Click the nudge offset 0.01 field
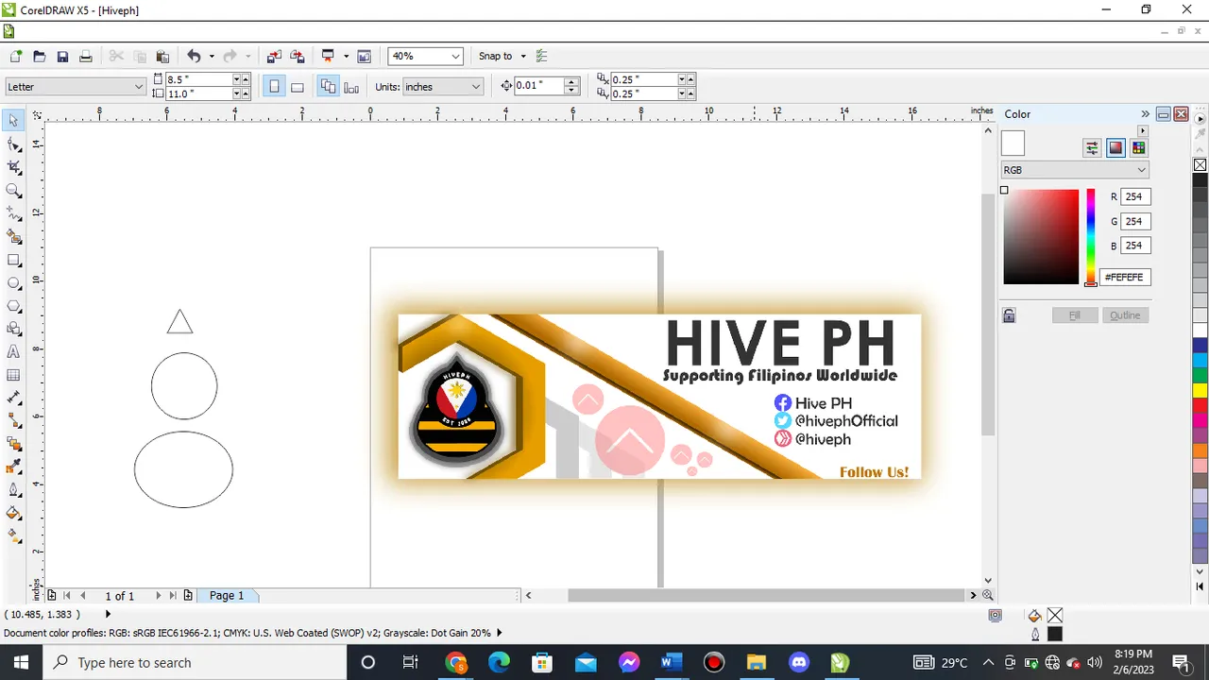The image size is (1209, 680). (538, 86)
